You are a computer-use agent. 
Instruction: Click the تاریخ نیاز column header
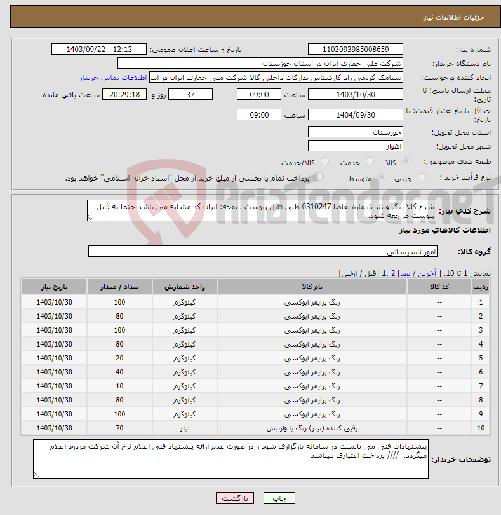(x=54, y=287)
